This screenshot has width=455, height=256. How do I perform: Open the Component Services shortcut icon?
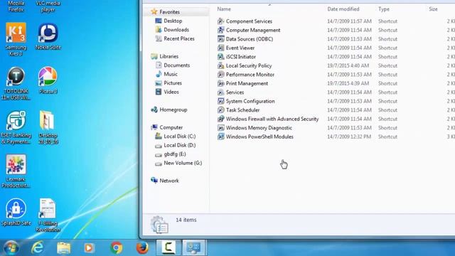221,21
